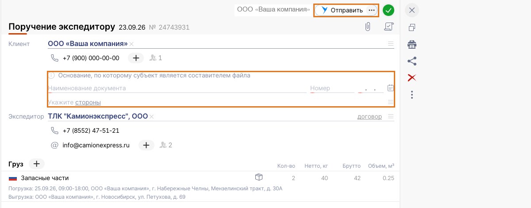Click the Кол-во value 2
This screenshot has height=208, width=531.
coord(293,178)
